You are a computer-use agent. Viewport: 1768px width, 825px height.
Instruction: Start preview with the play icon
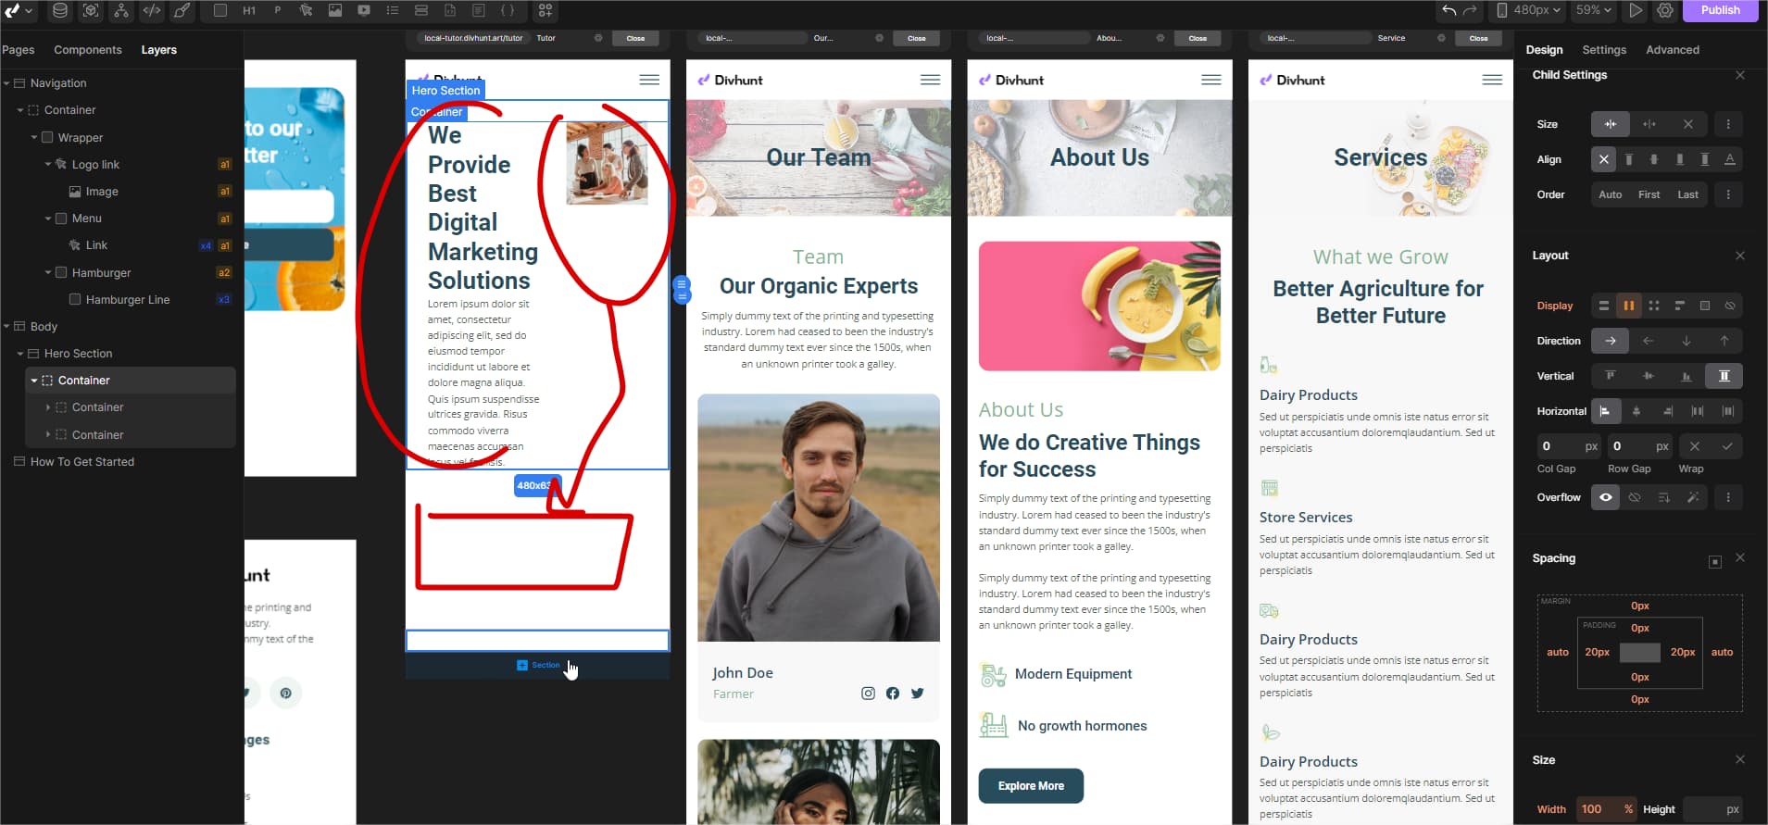1636,10
